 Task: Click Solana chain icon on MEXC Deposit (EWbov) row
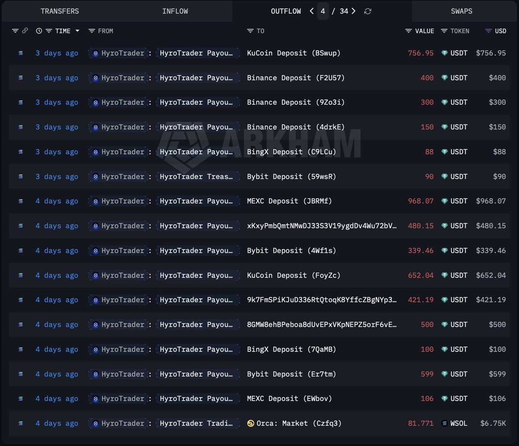coord(20,398)
